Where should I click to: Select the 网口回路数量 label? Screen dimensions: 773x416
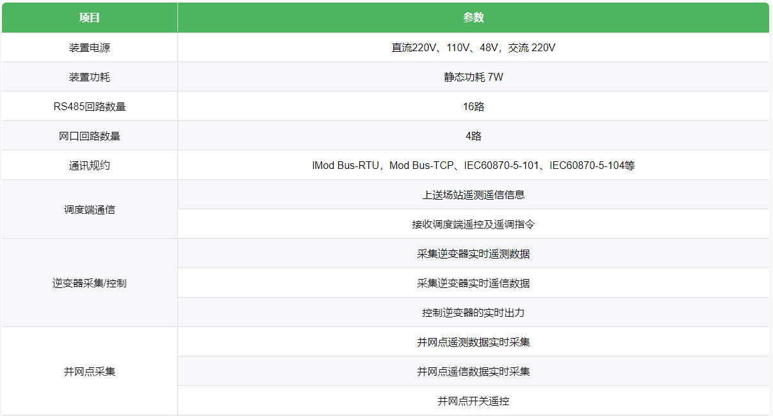coord(90,136)
